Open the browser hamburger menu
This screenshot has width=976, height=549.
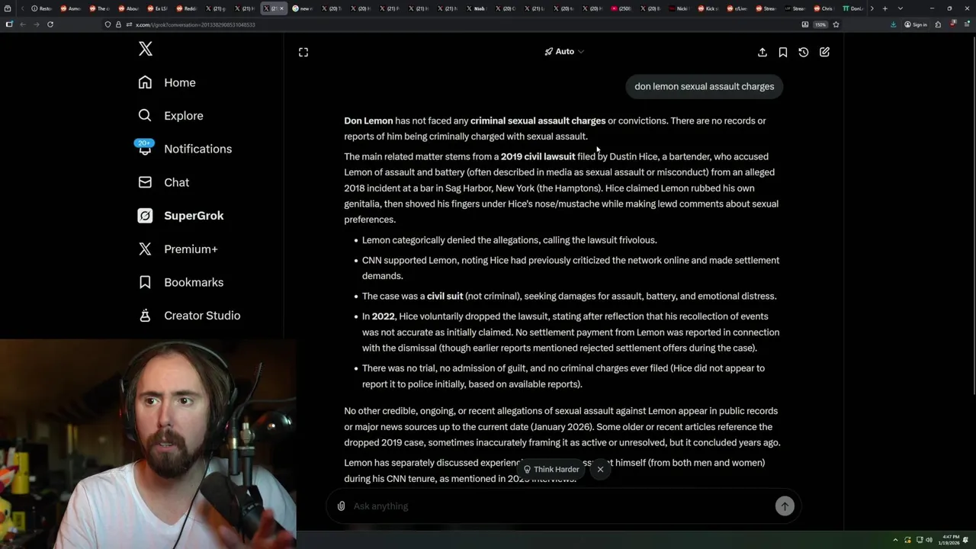[967, 24]
